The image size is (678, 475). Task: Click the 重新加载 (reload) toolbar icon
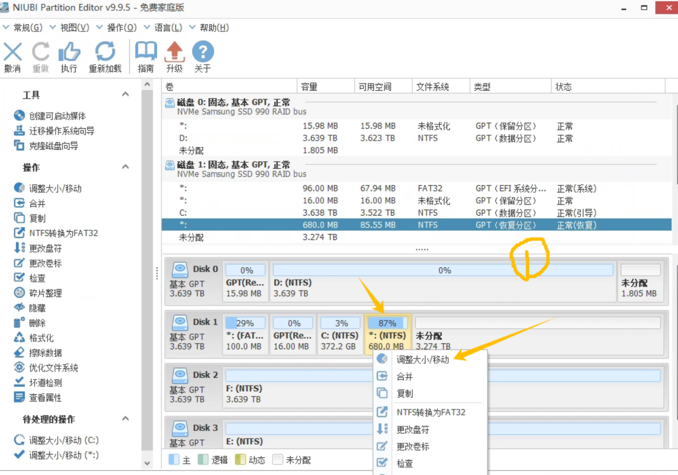(105, 52)
